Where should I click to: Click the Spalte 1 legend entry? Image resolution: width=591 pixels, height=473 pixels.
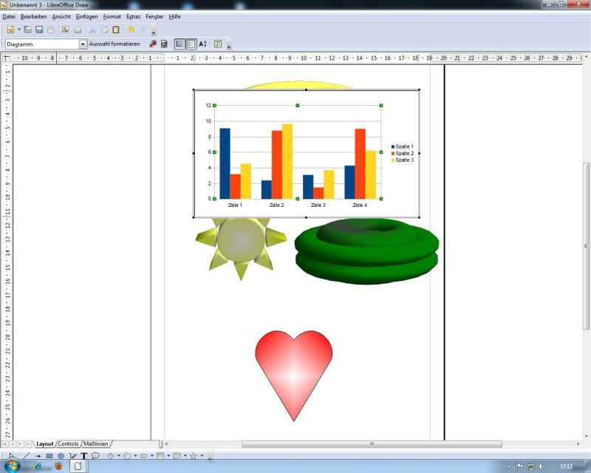click(x=403, y=147)
